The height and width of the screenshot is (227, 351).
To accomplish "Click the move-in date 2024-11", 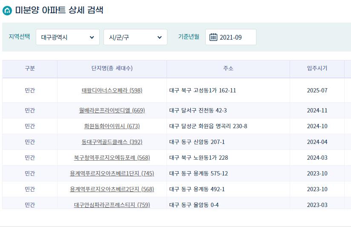I will point(317,110).
